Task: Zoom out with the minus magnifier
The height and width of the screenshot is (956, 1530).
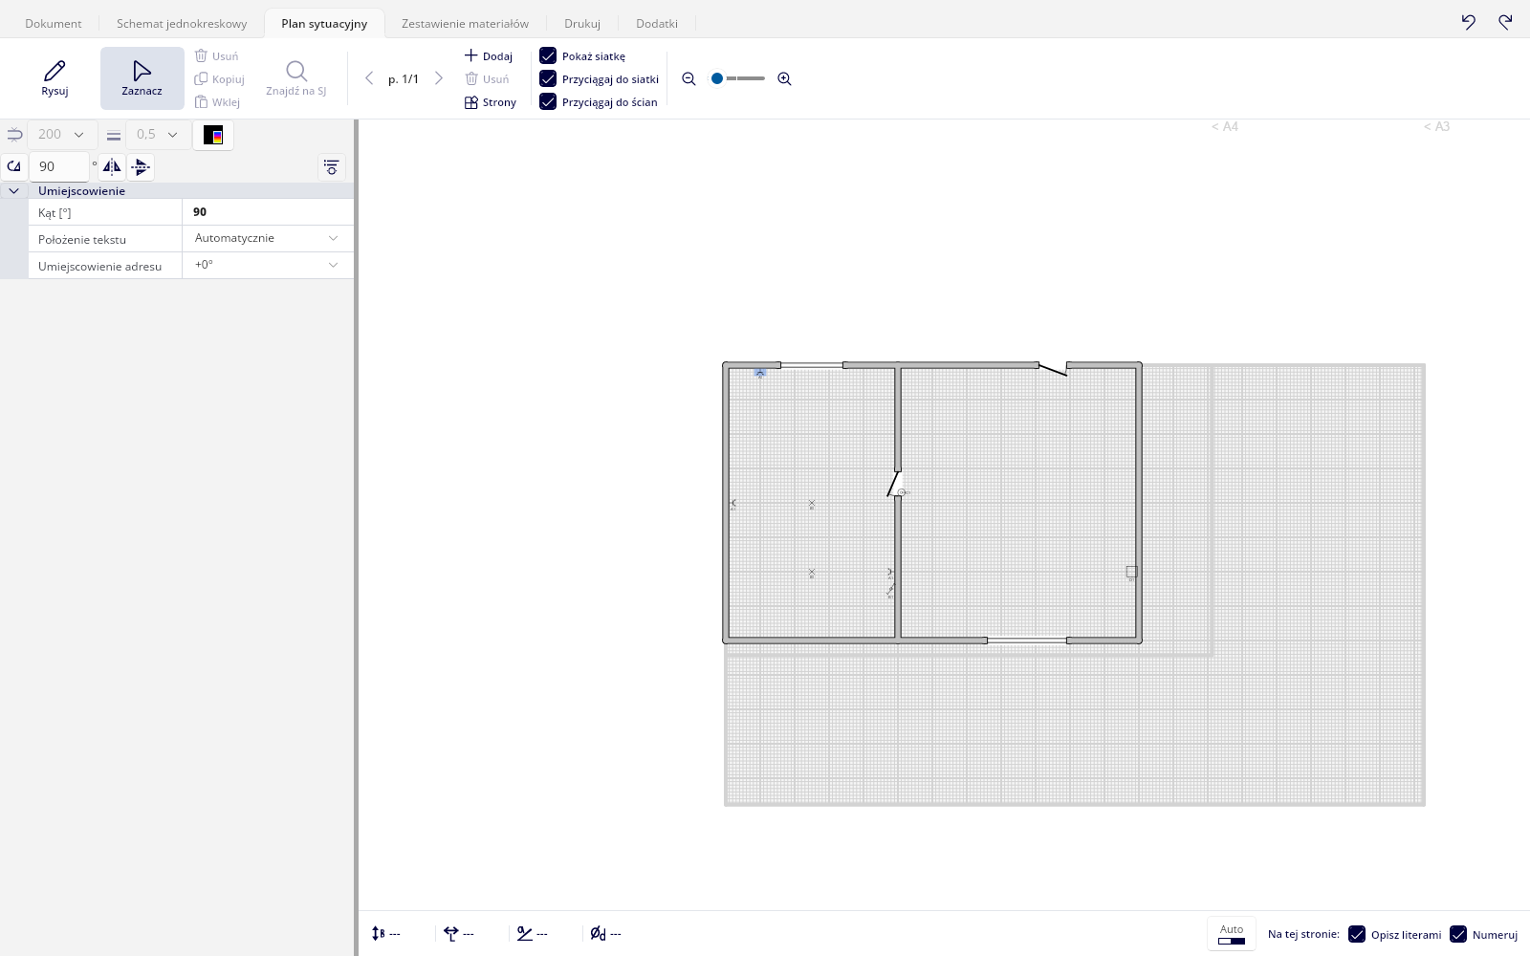Action: 688,79
